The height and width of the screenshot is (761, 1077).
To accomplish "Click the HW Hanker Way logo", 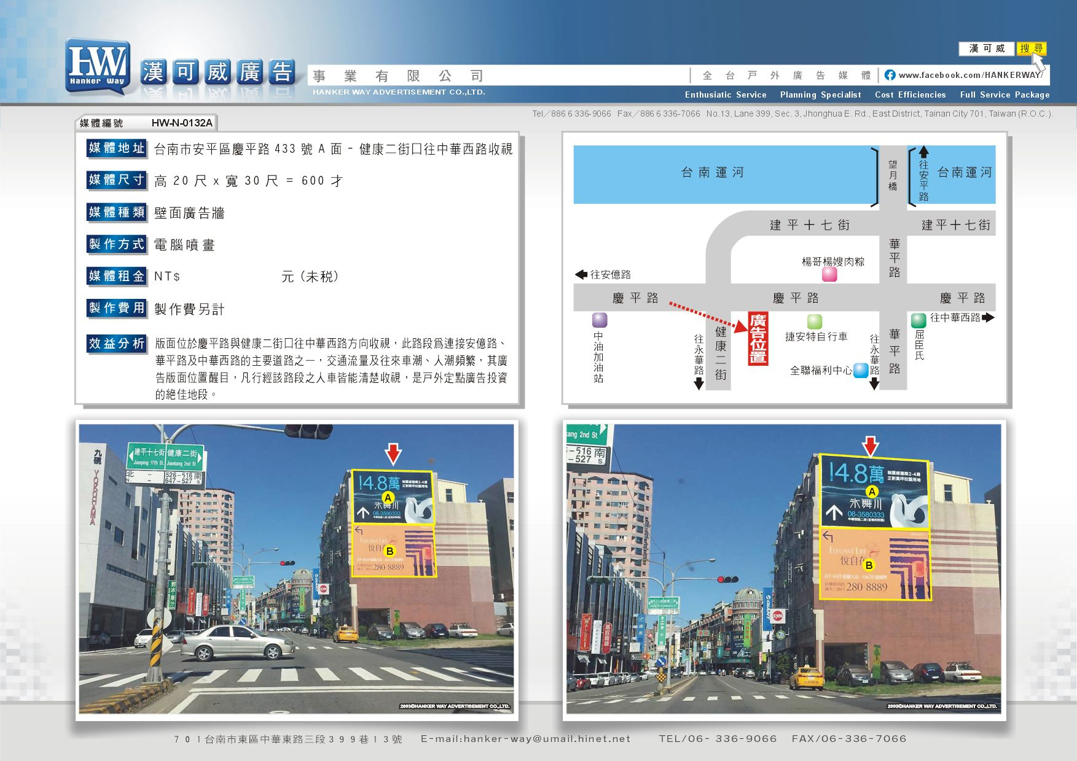I will pyautogui.click(x=98, y=66).
